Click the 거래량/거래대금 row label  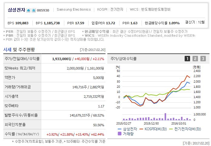tap(18, 87)
